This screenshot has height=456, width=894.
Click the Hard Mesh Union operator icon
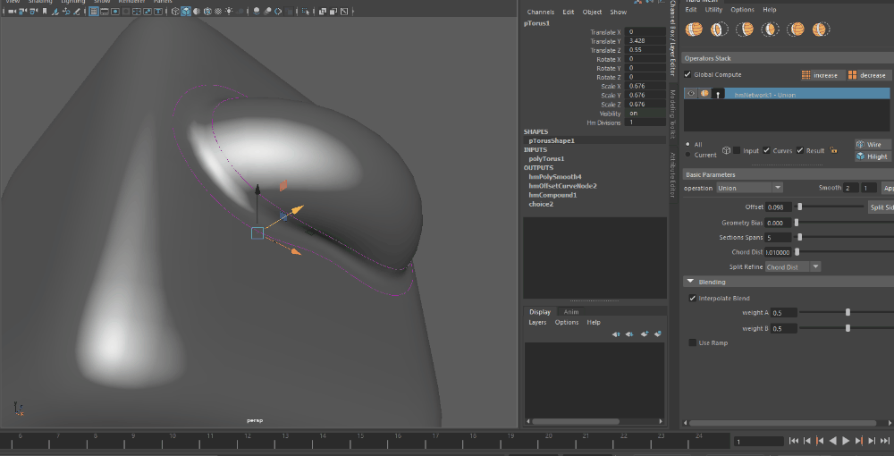[694, 30]
